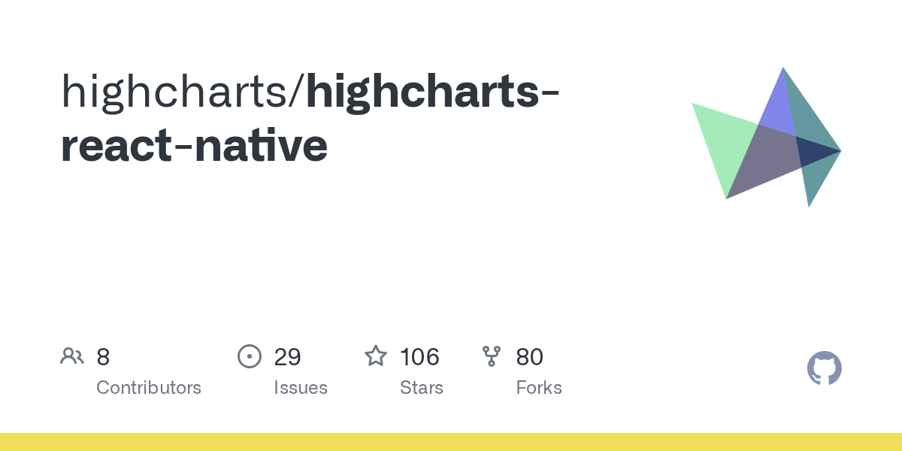Select the fork count 80
This screenshot has height=451, width=902.
pos(530,357)
